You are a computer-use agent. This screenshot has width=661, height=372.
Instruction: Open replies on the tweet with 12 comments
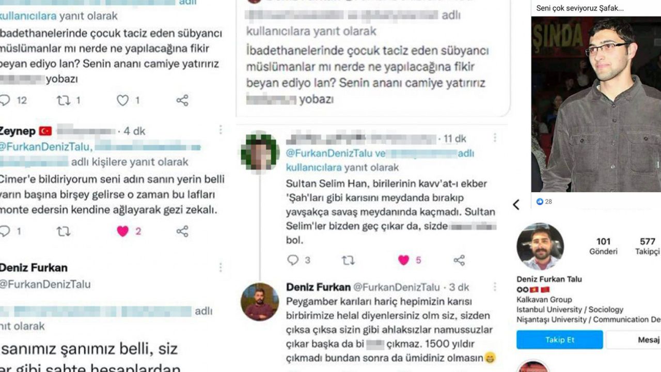pos(5,100)
